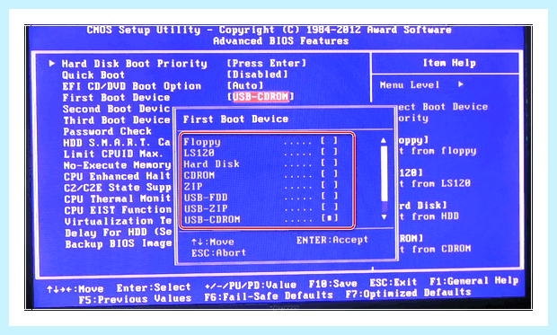Viewport: 557px width, 335px height.
Task: Select the CPU Enhanced Halt row
Action: pos(117,177)
